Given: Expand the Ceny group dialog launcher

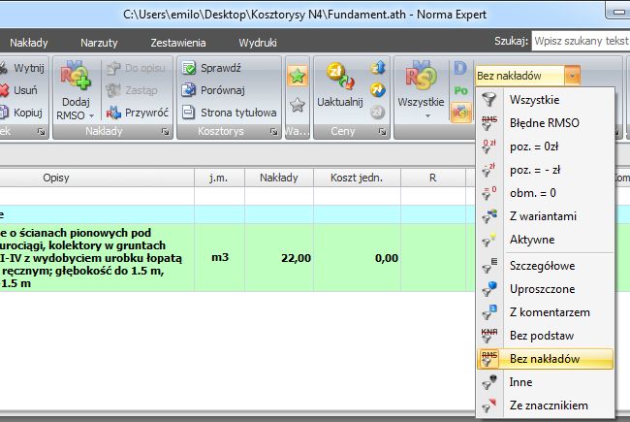Looking at the screenshot, I should [382, 131].
